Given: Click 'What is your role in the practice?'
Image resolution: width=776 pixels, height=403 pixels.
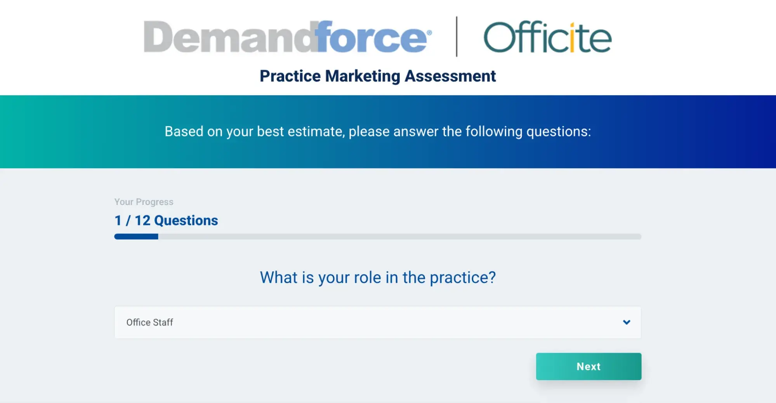Looking at the screenshot, I should coord(377,277).
